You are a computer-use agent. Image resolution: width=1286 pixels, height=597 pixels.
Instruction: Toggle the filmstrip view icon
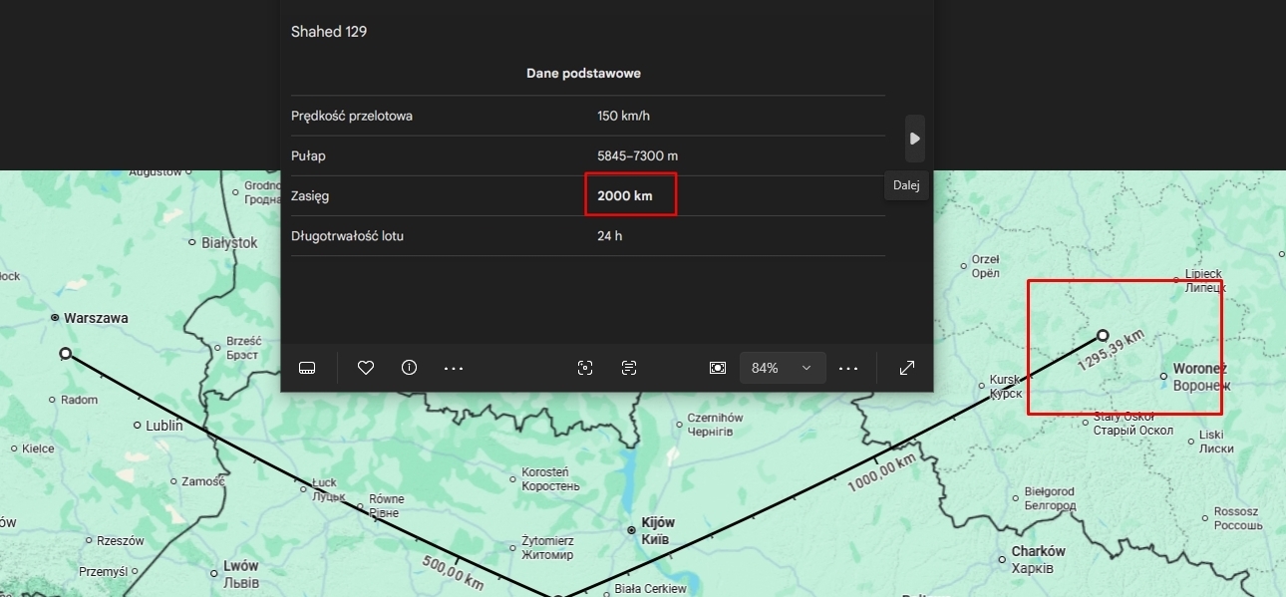click(x=307, y=368)
